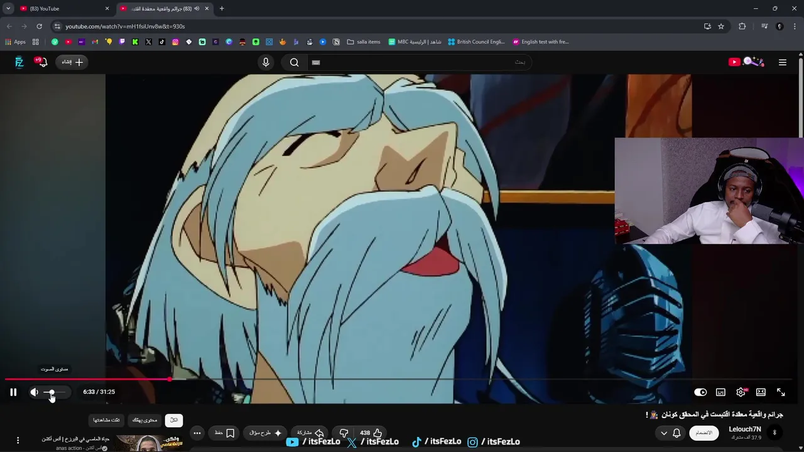The width and height of the screenshot is (804, 452).
Task: Click the الانضمام join button
Action: 703,433
